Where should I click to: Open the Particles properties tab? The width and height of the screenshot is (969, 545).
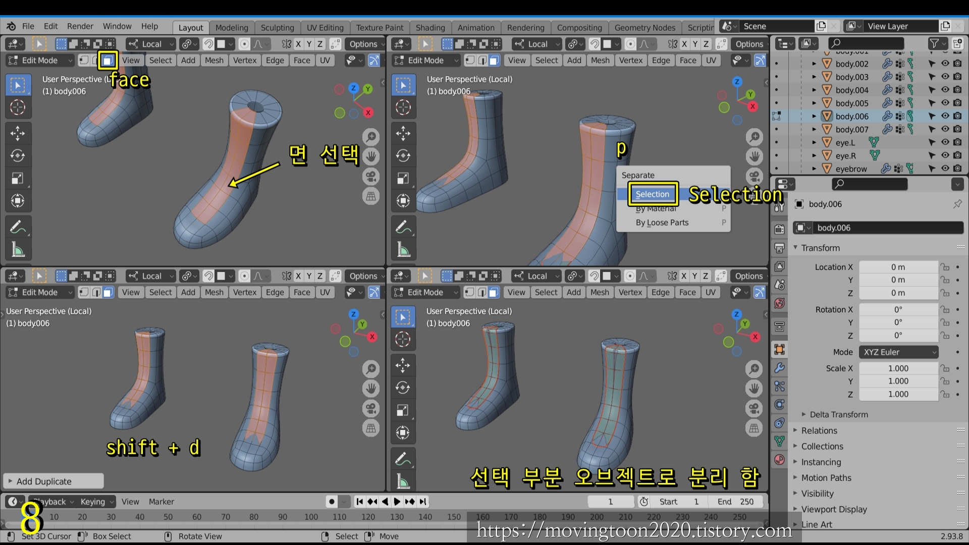(779, 386)
